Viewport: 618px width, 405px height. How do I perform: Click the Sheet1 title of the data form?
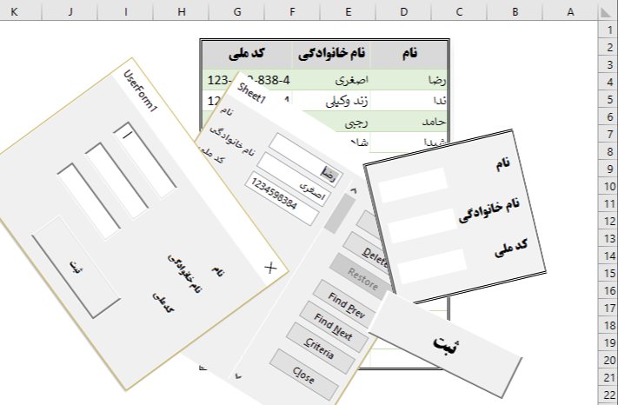(251, 93)
